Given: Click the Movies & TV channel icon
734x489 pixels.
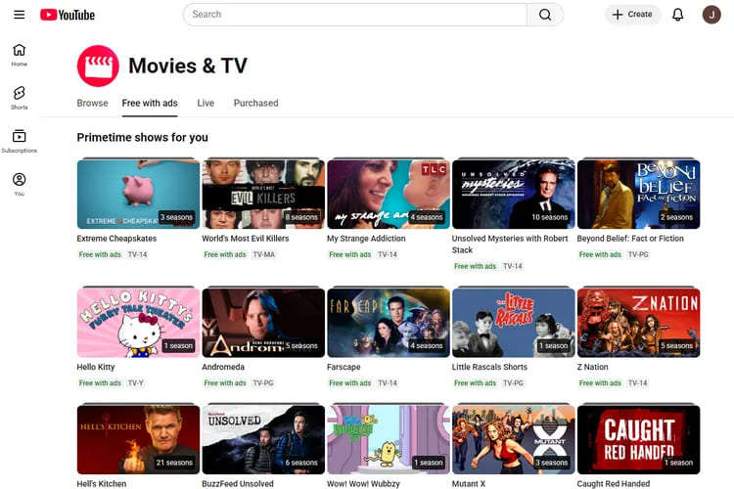Looking at the screenshot, I should click(98, 66).
